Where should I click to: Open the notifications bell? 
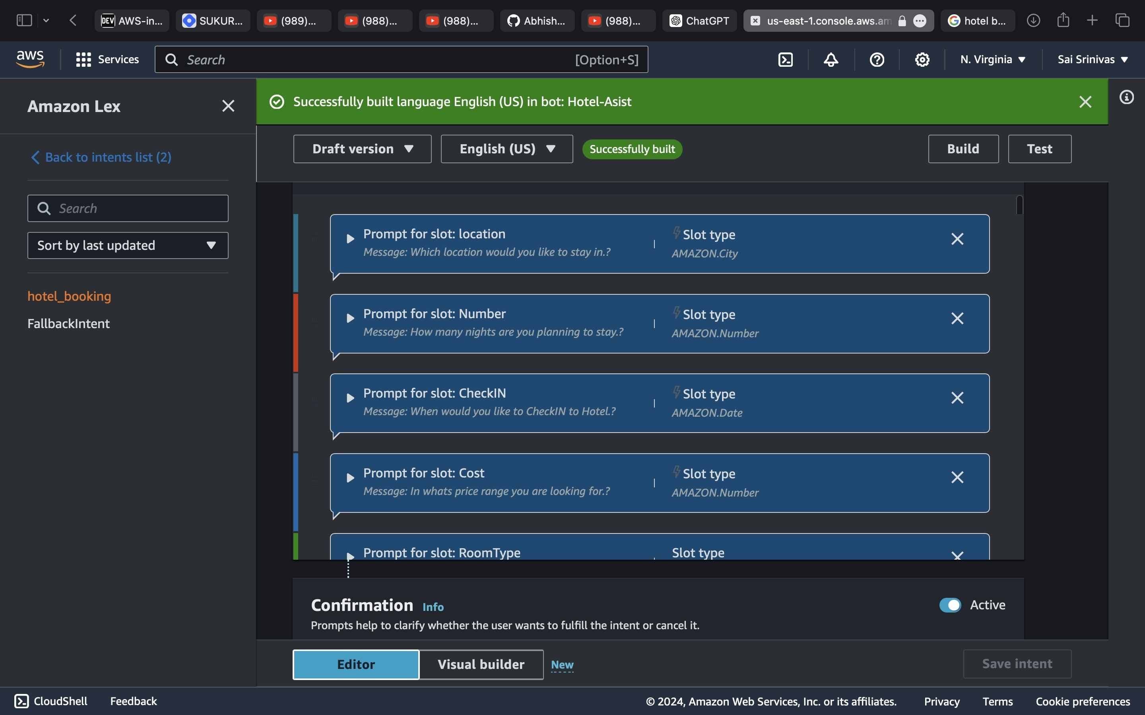pos(831,60)
